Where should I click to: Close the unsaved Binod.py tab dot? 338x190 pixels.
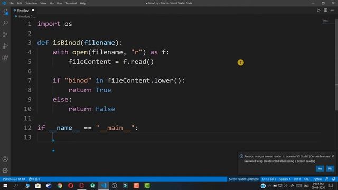[x=33, y=11]
